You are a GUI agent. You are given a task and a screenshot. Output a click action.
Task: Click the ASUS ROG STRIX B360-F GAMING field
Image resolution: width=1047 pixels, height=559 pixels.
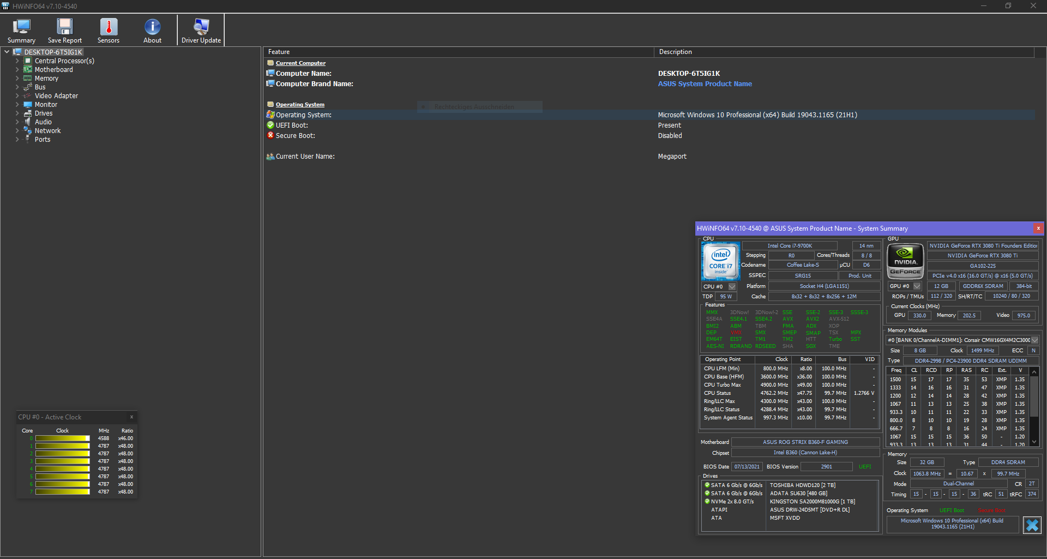805,442
